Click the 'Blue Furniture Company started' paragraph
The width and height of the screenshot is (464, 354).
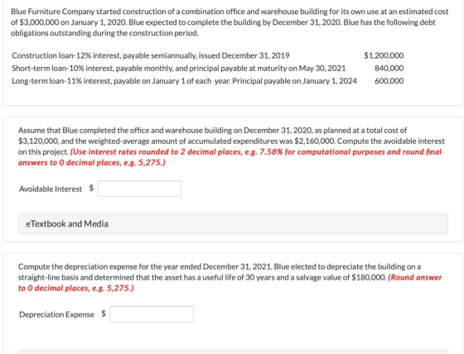point(230,22)
